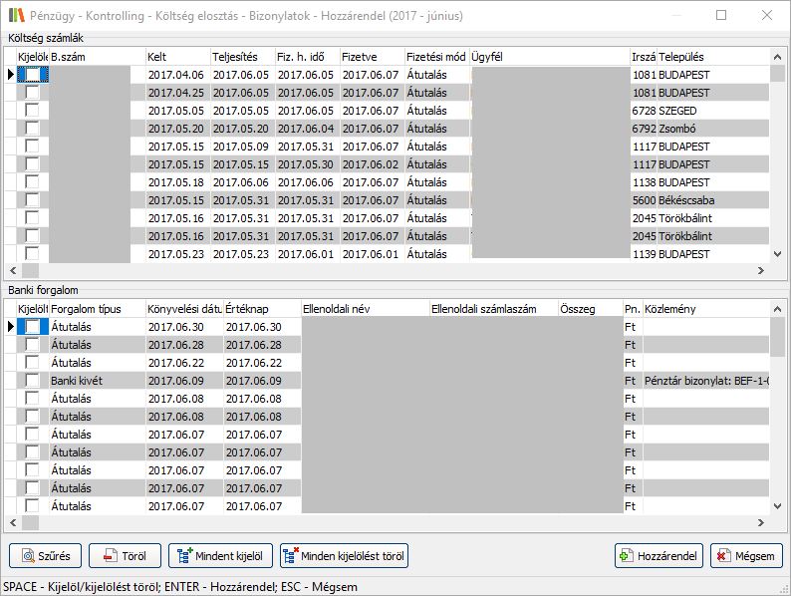Click the Mindent kijelöl select-all icon

tap(183, 556)
